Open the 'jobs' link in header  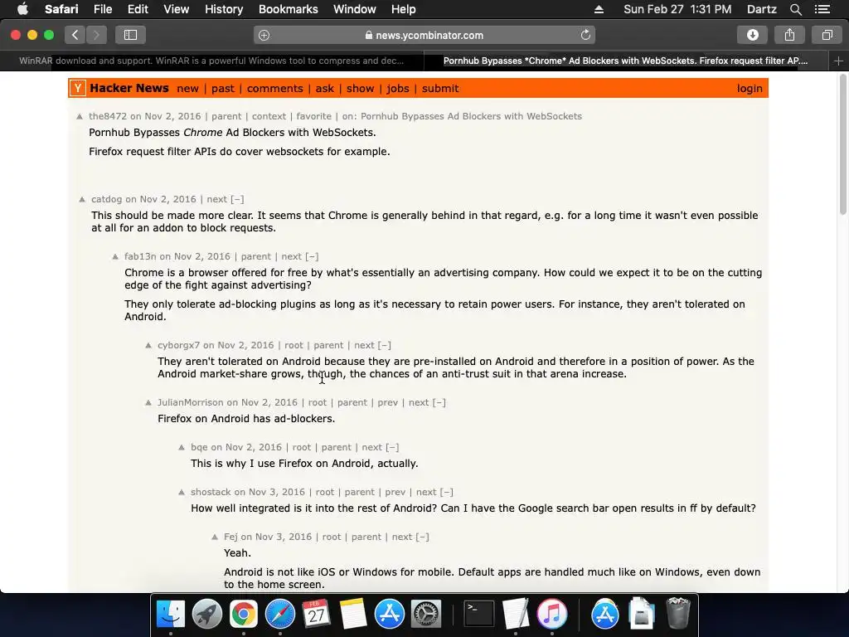398,88
